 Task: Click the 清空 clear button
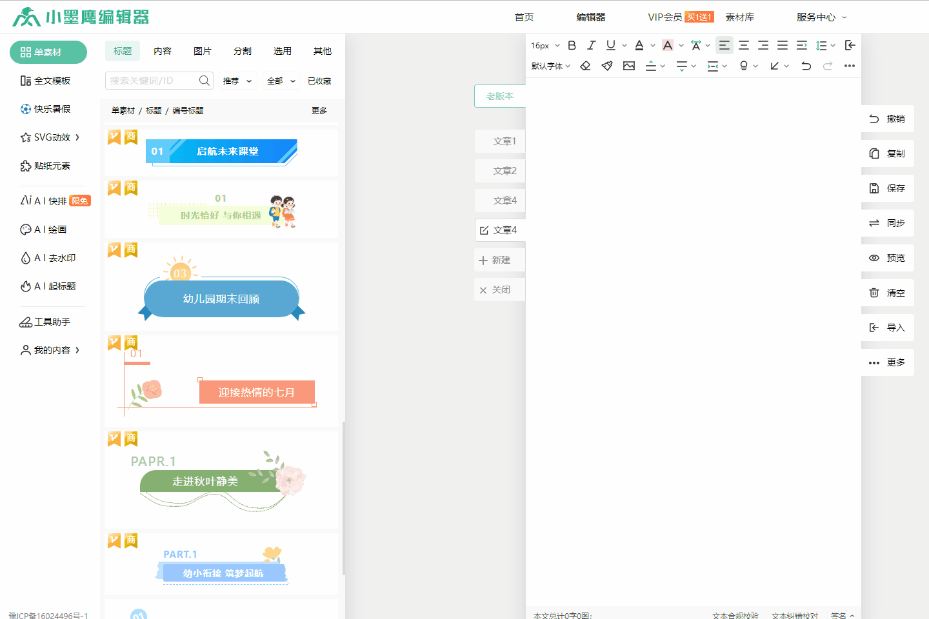[888, 293]
